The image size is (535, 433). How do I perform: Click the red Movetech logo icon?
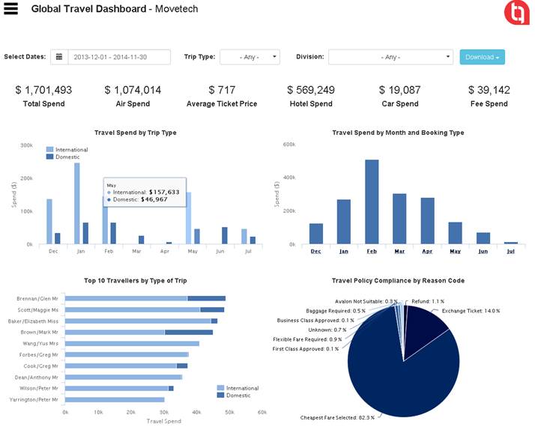click(516, 13)
